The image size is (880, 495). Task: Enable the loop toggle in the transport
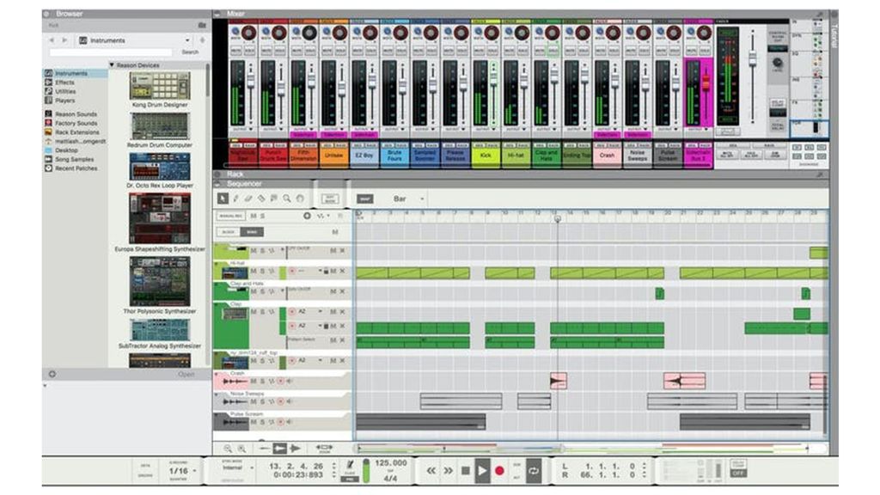(534, 471)
